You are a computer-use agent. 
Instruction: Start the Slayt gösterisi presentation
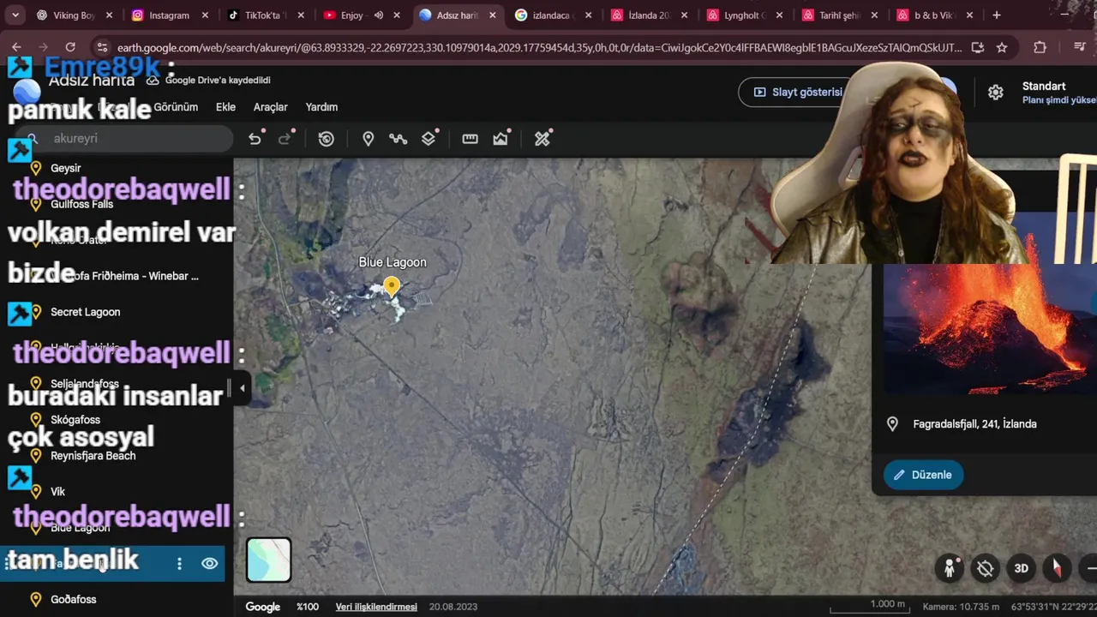click(798, 93)
